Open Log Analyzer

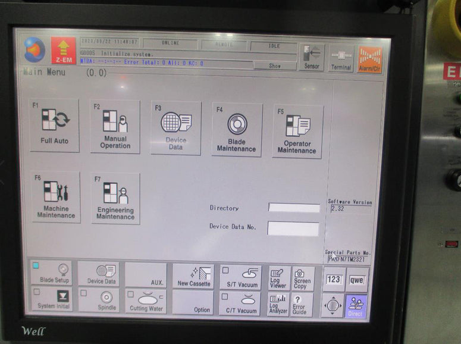click(278, 304)
